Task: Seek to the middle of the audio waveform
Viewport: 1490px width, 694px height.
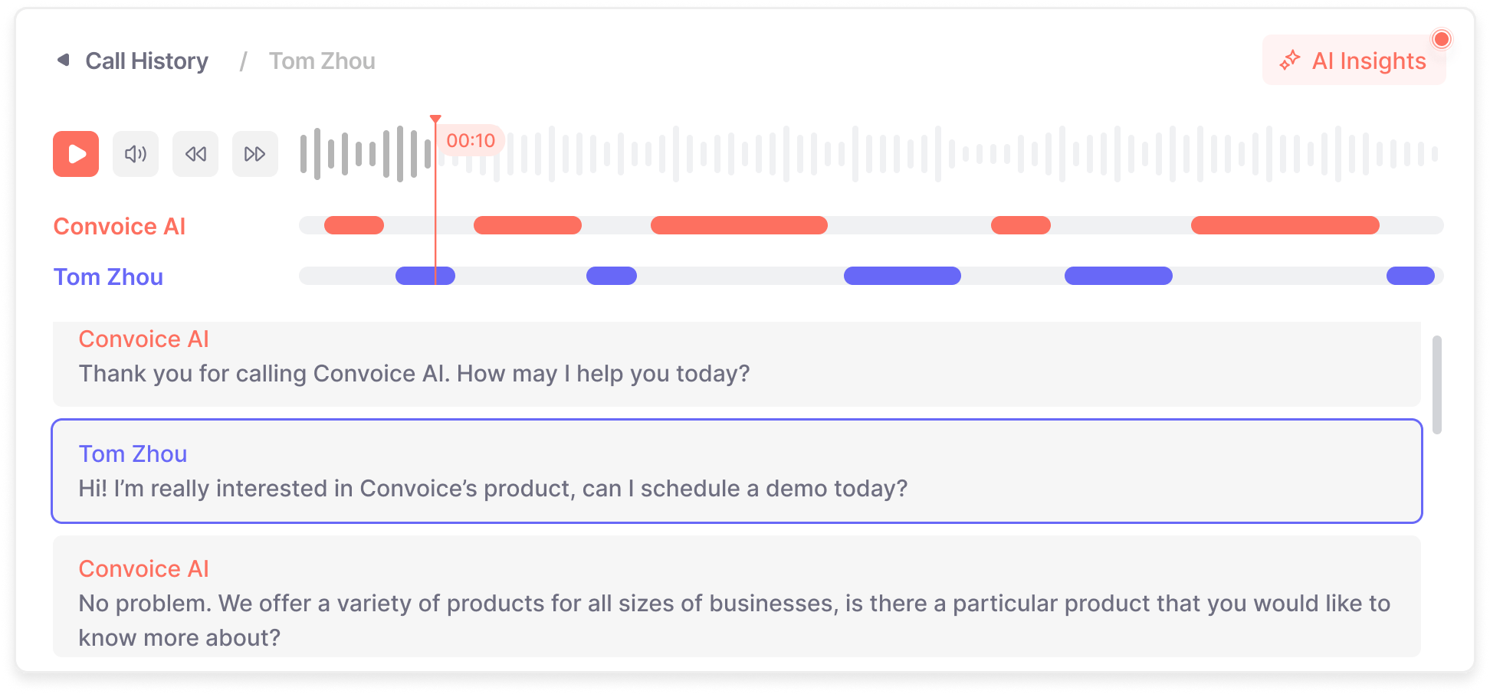Action: [x=870, y=154]
